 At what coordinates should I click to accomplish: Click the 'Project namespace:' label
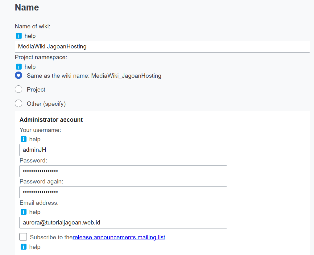coord(41,57)
